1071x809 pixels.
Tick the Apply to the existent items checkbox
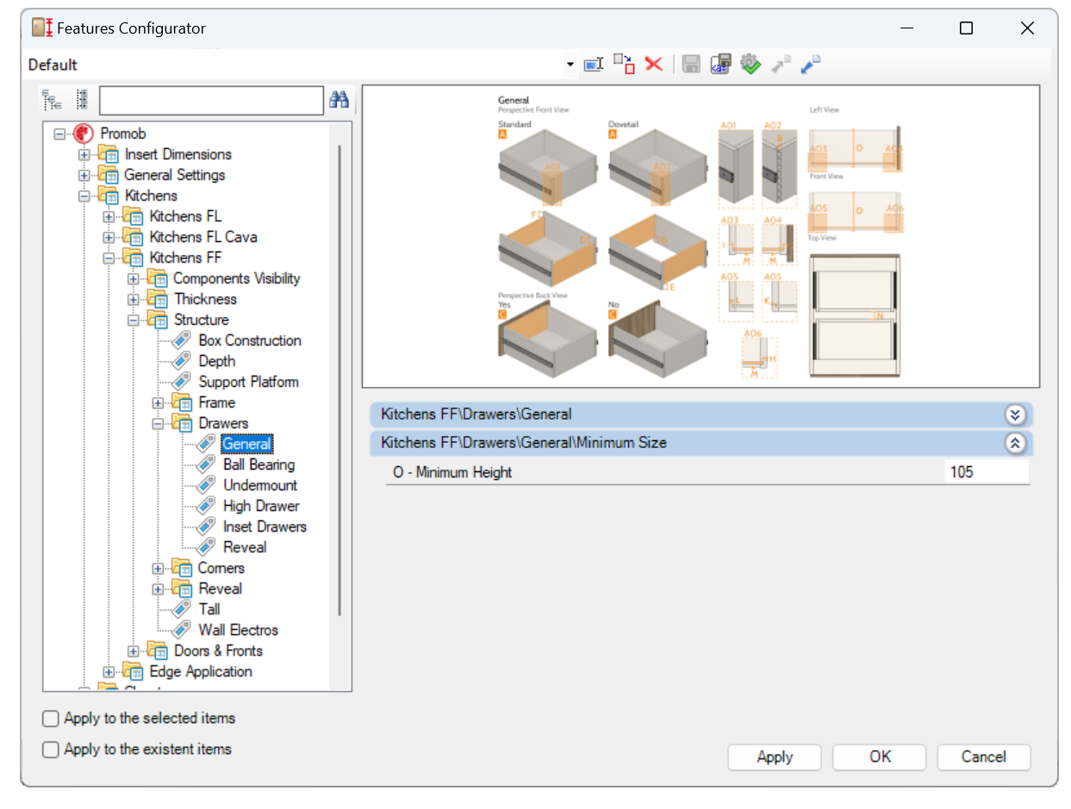[x=51, y=750]
